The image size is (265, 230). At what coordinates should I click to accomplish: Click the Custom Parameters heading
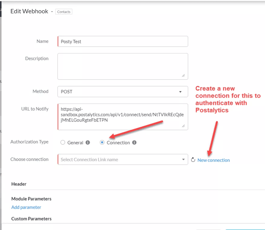click(x=31, y=219)
